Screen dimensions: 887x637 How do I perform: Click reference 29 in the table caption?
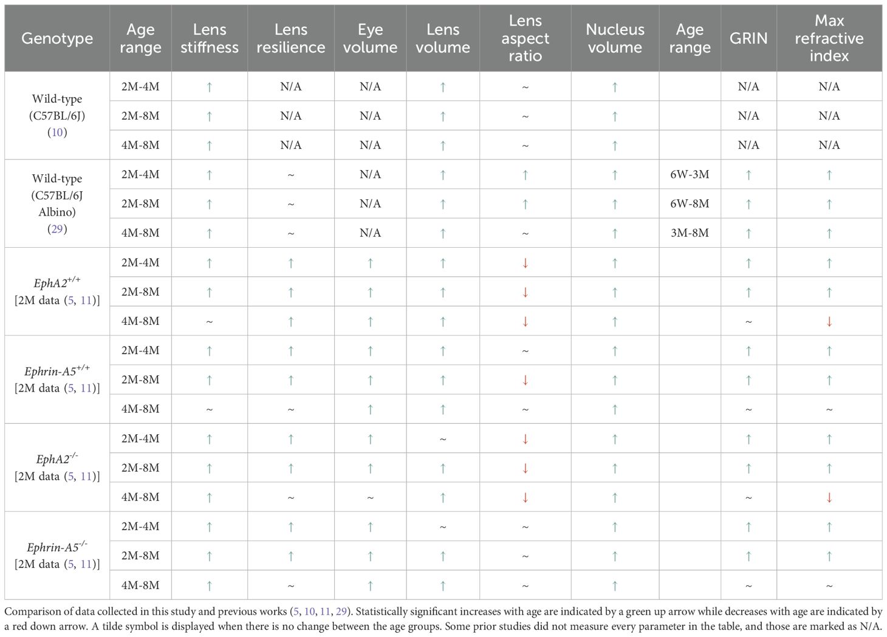tap(341, 611)
